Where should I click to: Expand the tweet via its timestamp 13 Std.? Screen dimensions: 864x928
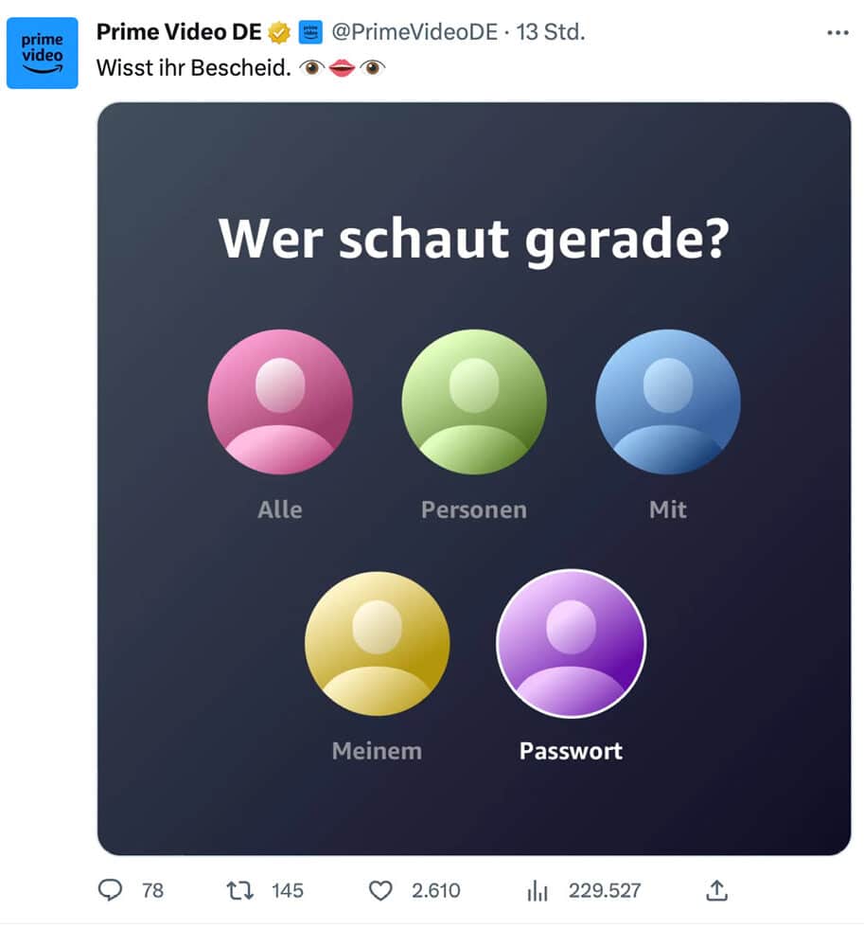point(550,31)
